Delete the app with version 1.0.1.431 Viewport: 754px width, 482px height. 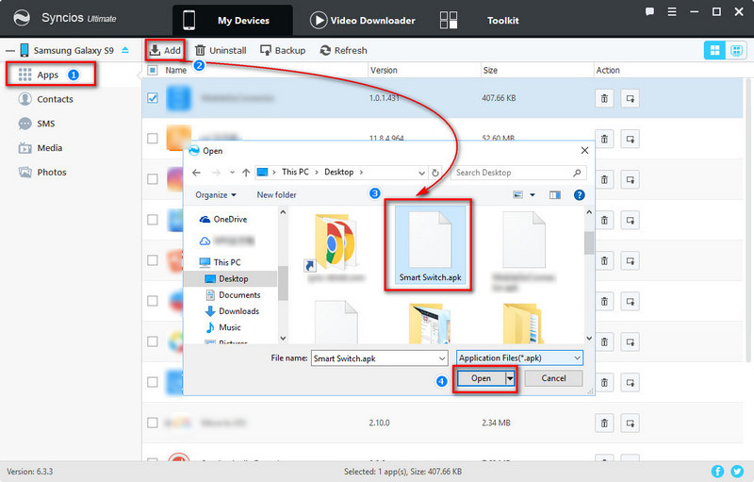click(x=604, y=99)
